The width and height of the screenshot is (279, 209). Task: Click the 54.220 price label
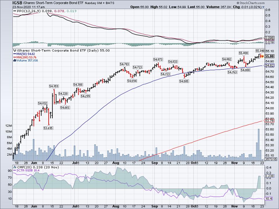tap(63, 94)
